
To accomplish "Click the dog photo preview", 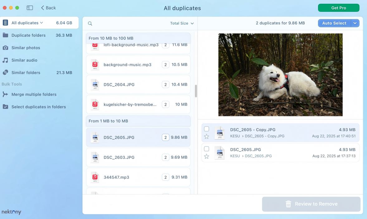I will (x=280, y=75).
